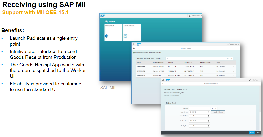Viewport: 263px width, 137px height.
Task: Click the Material Description column header
Action: [158, 62]
